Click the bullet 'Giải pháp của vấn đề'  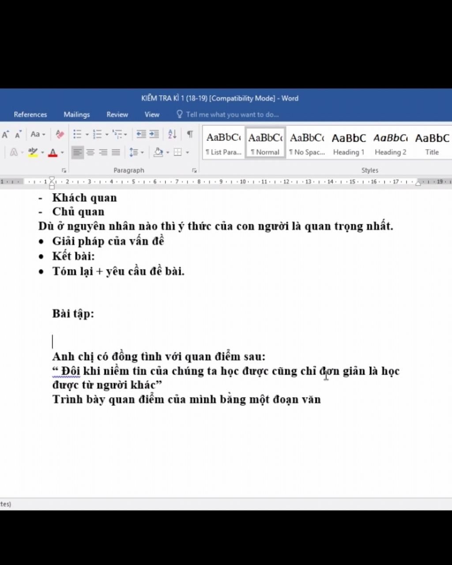pos(108,241)
